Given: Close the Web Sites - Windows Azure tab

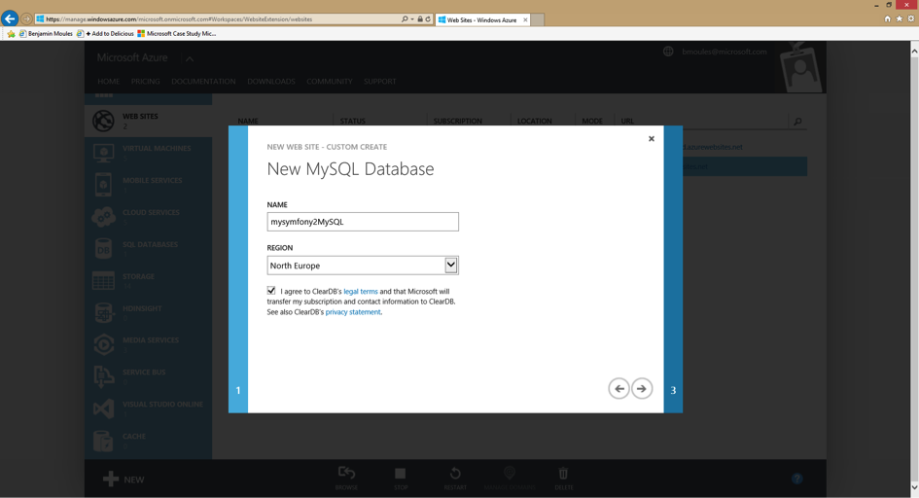Looking at the screenshot, I should (x=525, y=19).
